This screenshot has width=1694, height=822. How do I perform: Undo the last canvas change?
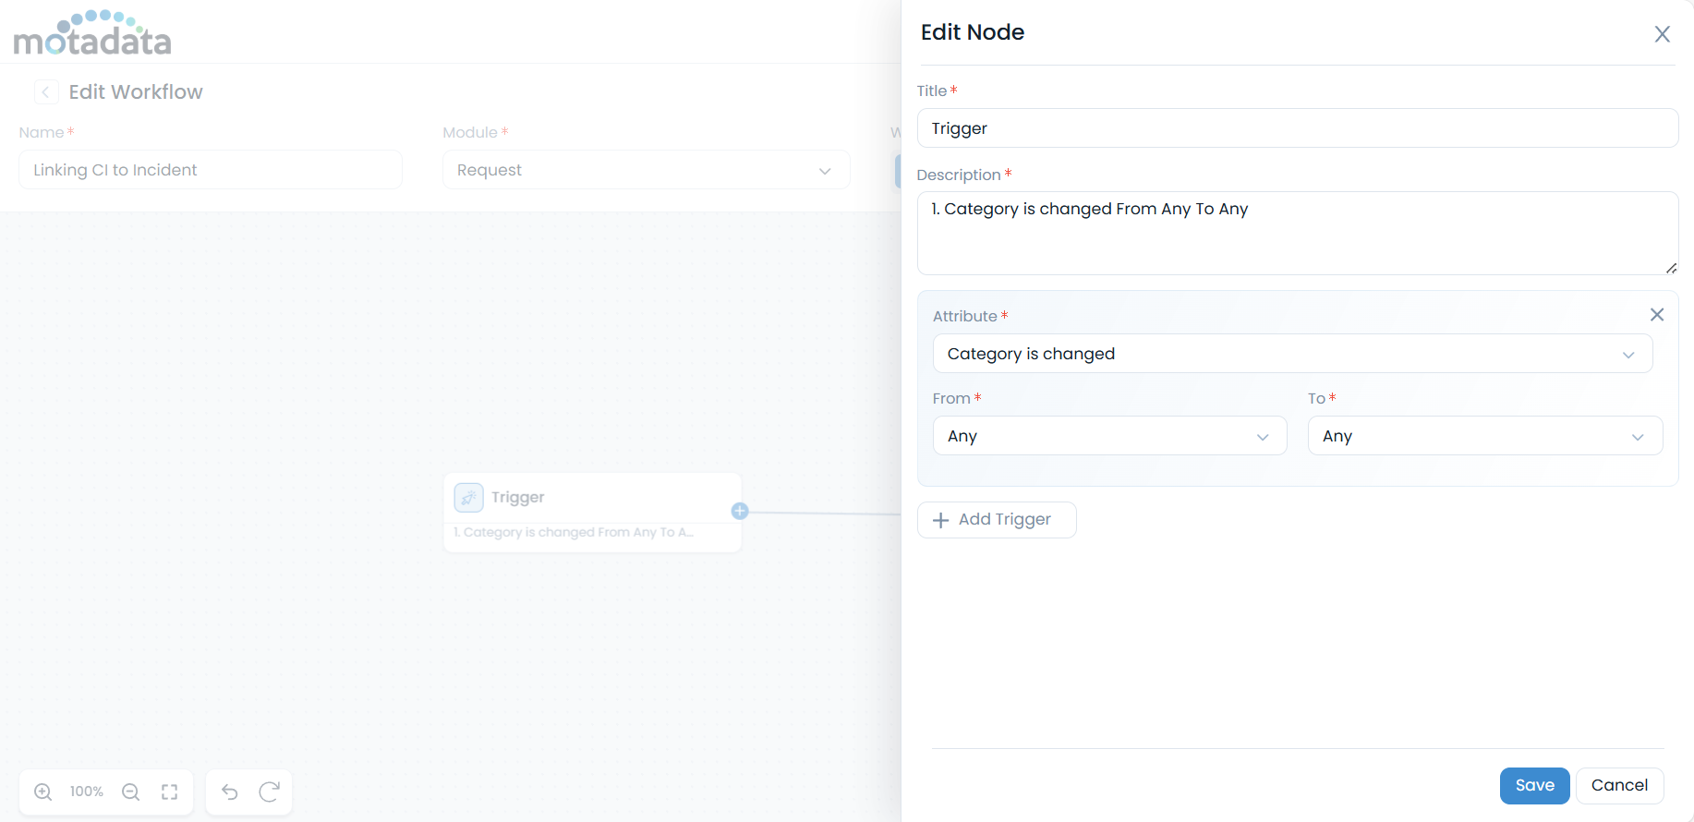(230, 792)
